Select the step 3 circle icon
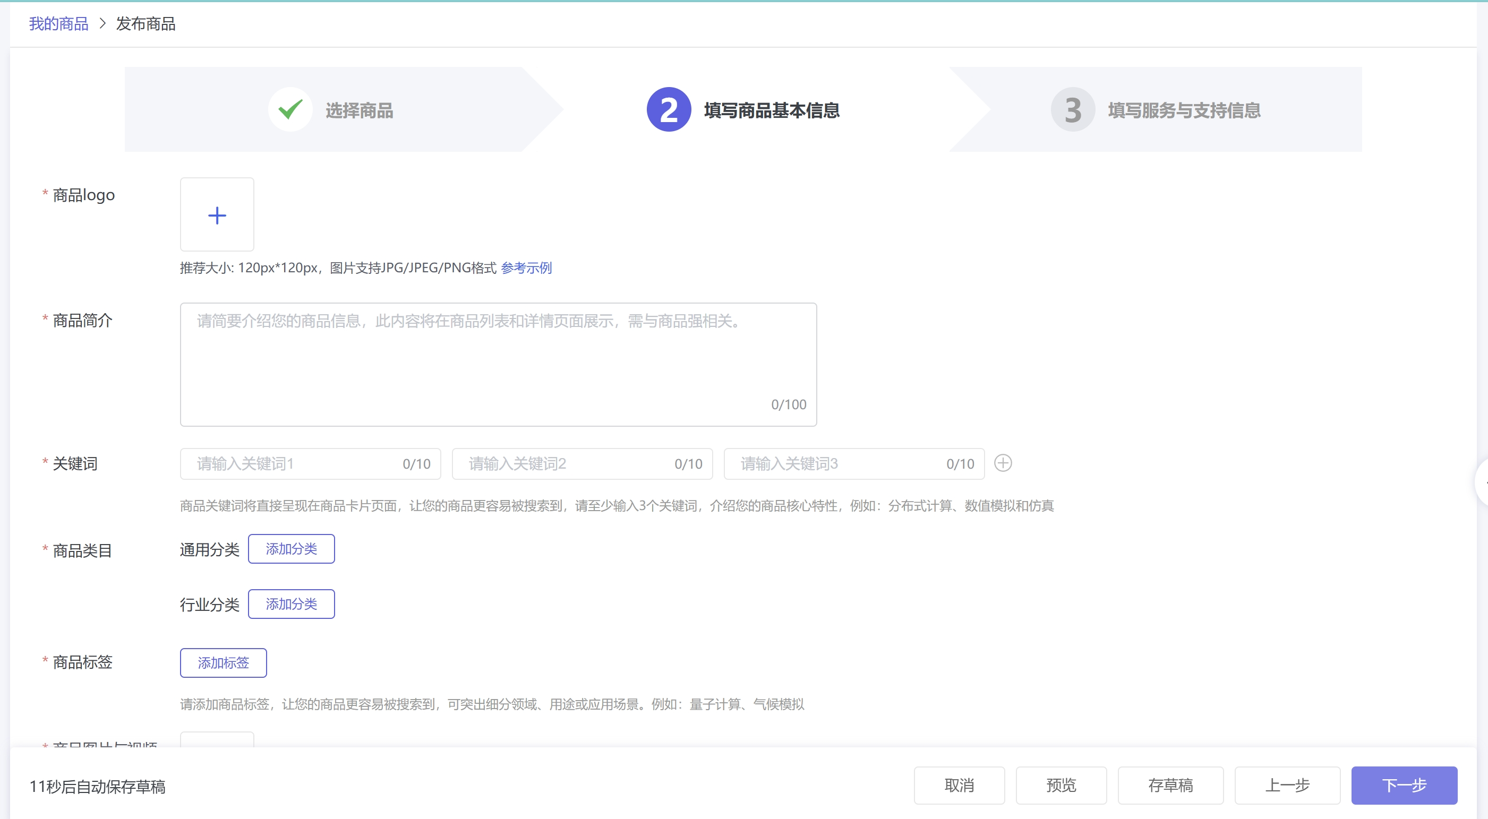 click(1073, 109)
